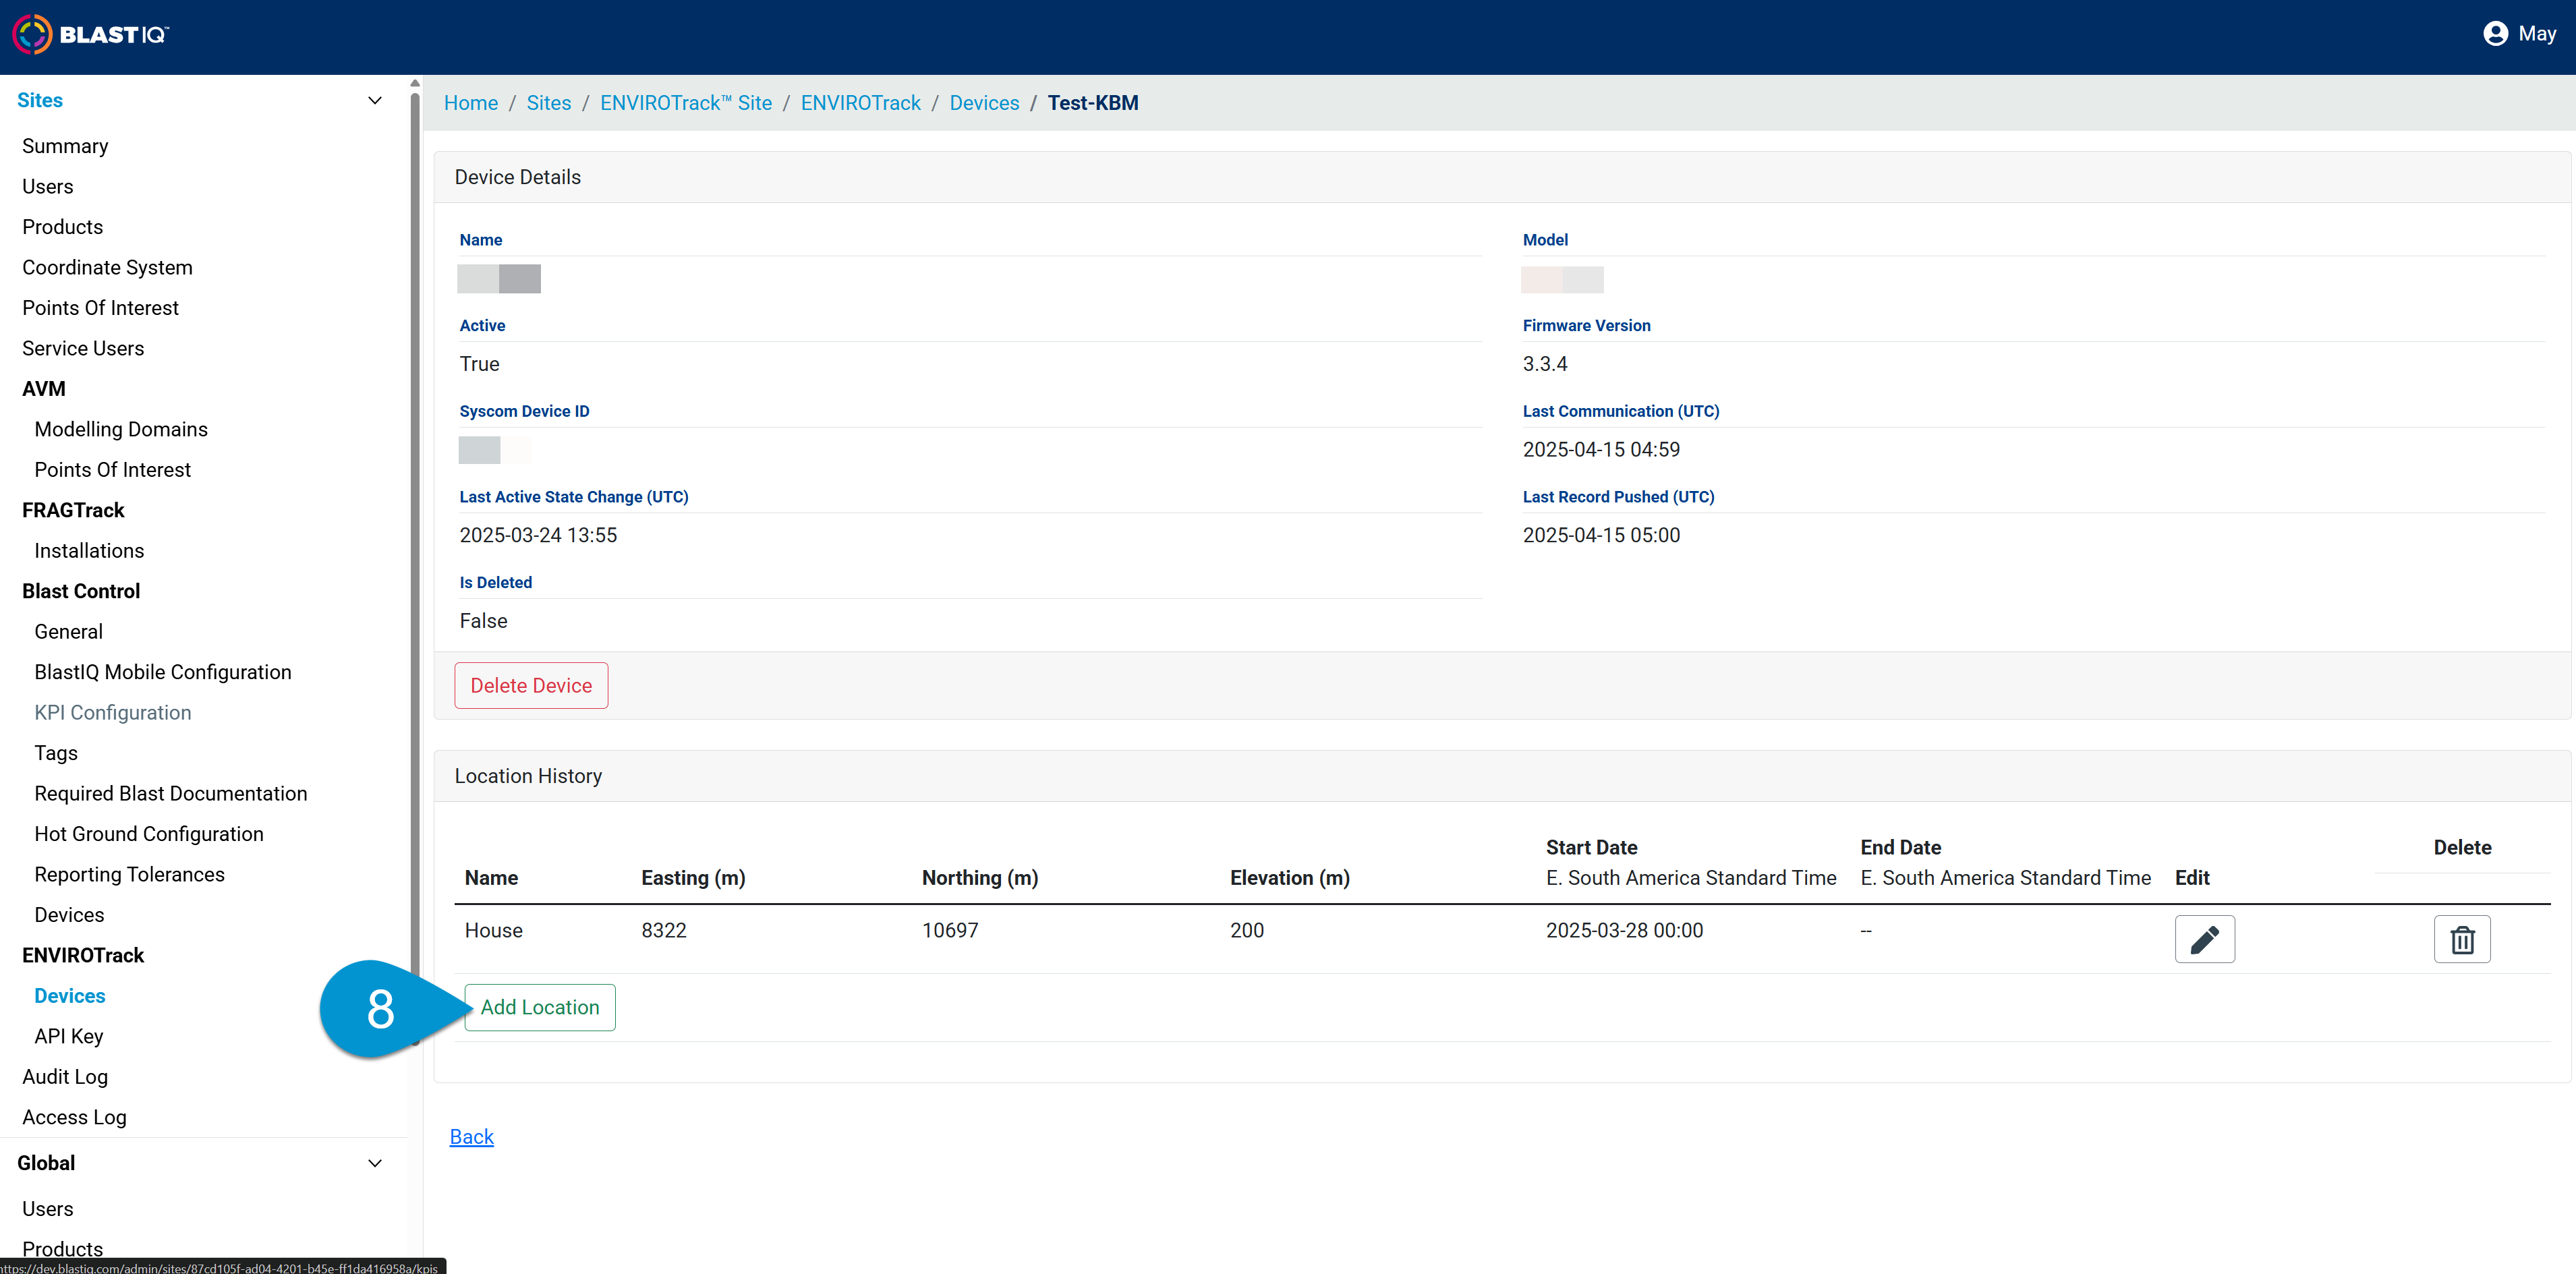2576x1274 pixels.
Task: Open Users under Global
Action: pos(47,1209)
